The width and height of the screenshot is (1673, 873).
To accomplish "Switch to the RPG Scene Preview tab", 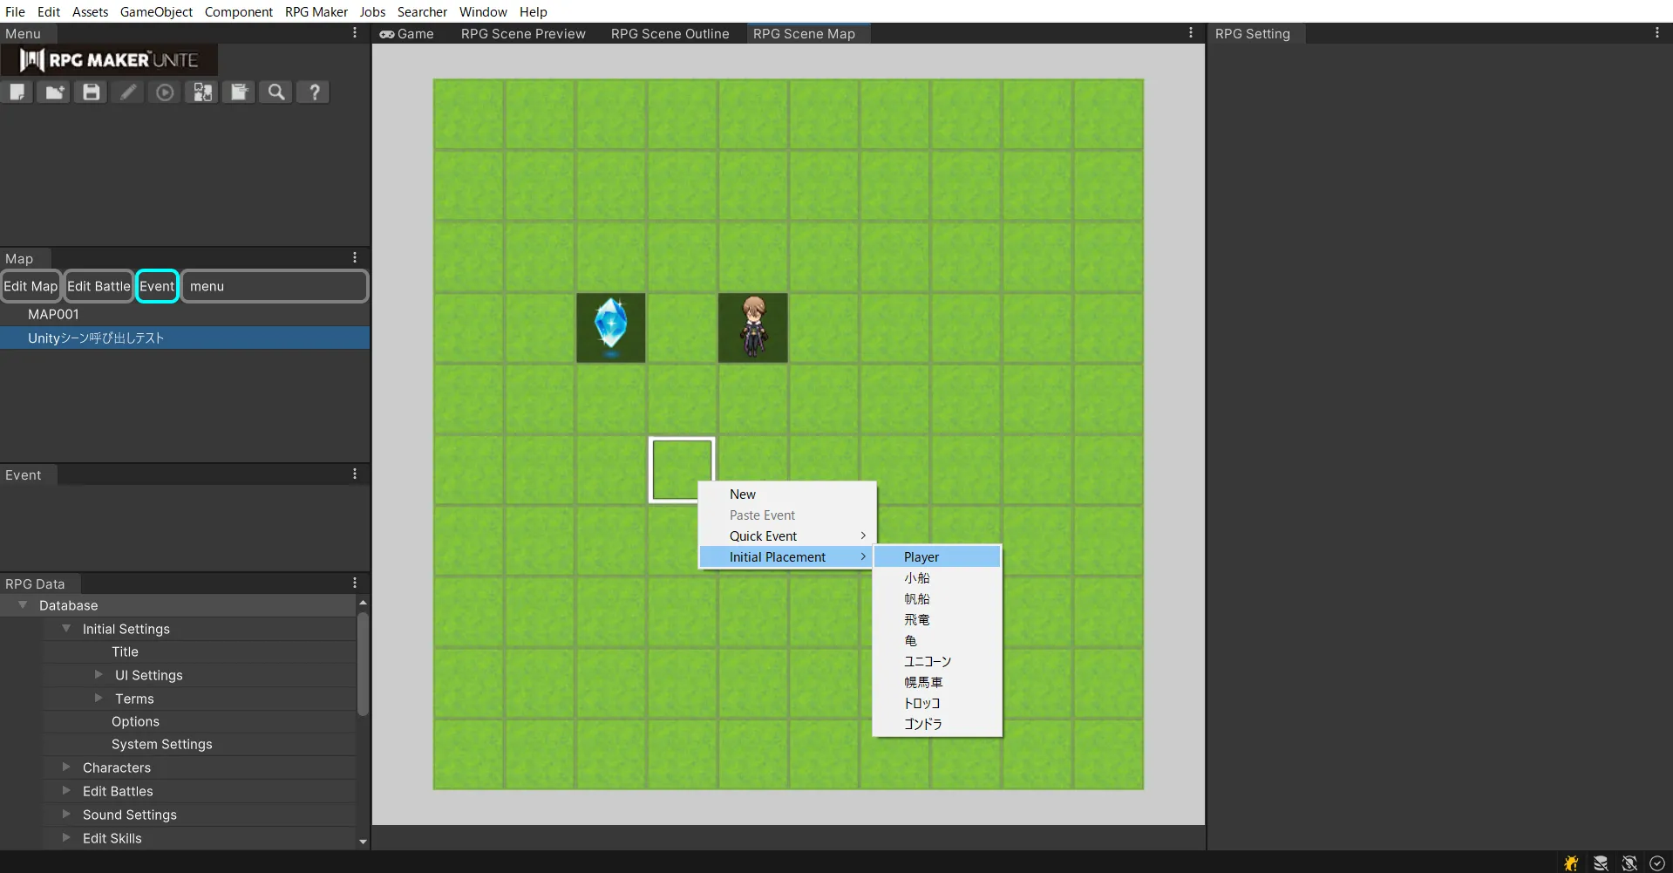I will (x=522, y=34).
